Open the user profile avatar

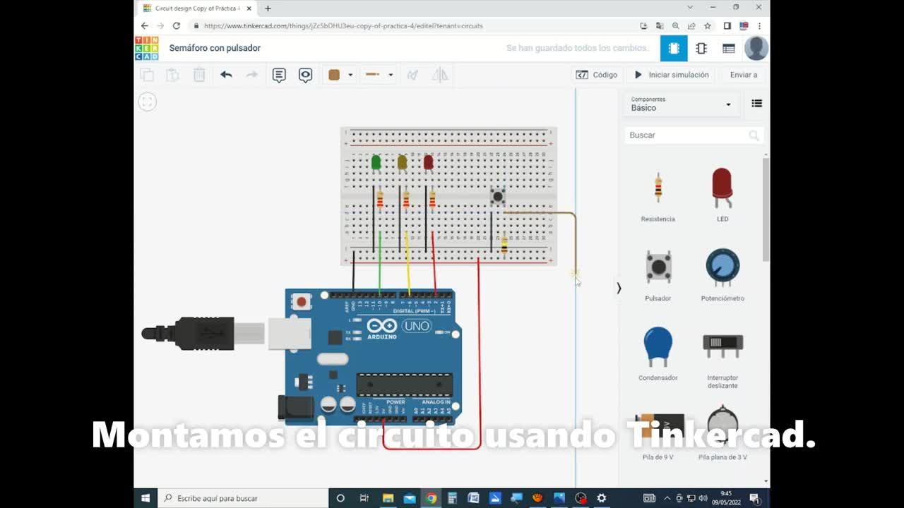(756, 48)
